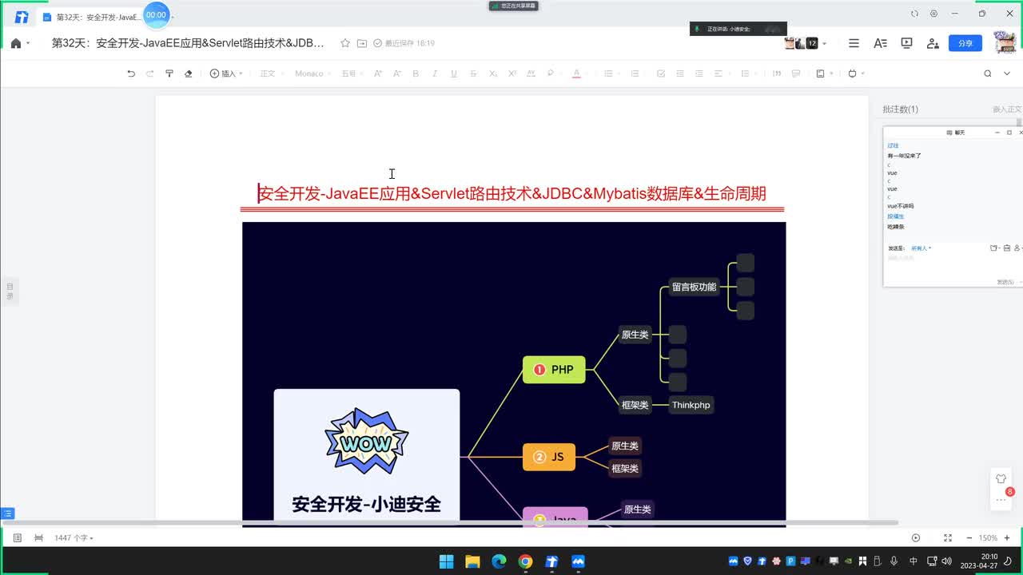Screen dimensions: 1023x575
Task: Click the fullscreen icon in status bar
Action: click(948, 538)
